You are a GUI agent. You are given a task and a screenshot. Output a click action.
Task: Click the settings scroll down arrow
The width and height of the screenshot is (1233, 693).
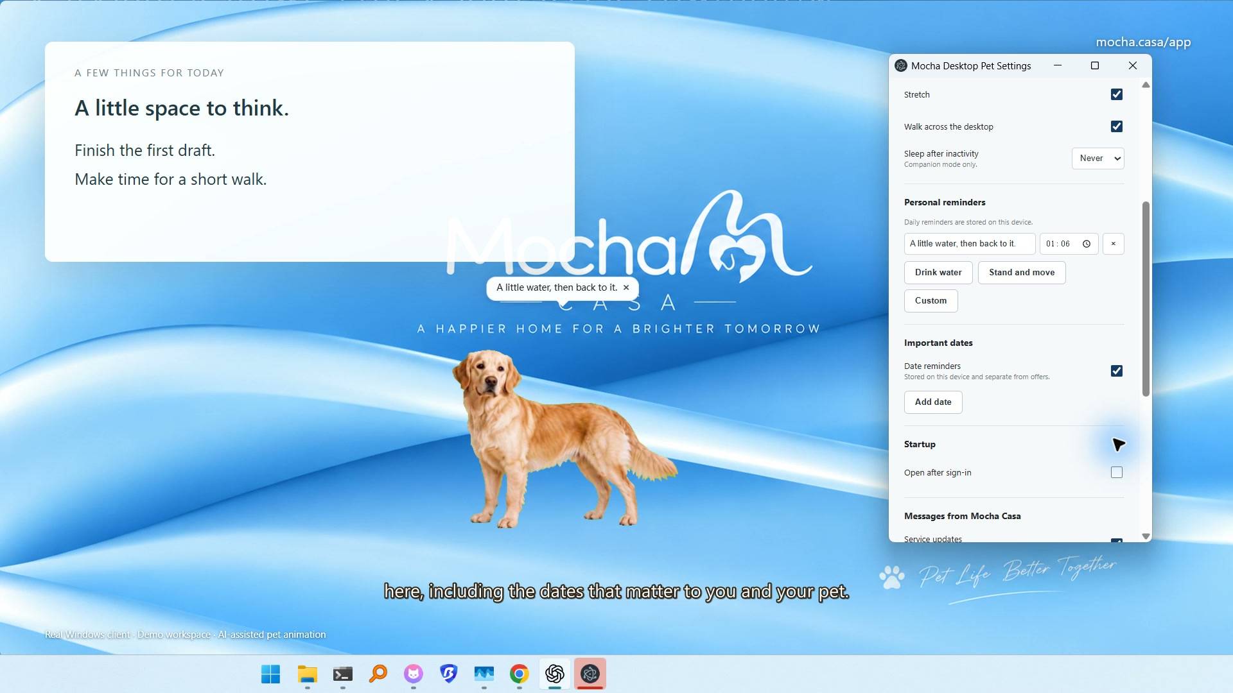tap(1146, 536)
